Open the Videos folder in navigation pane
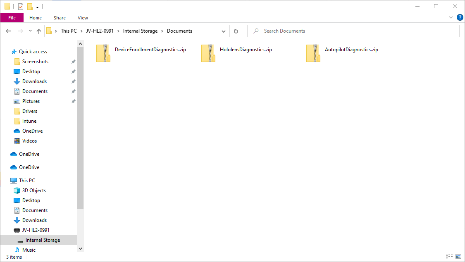The image size is (465, 262). coord(29,141)
